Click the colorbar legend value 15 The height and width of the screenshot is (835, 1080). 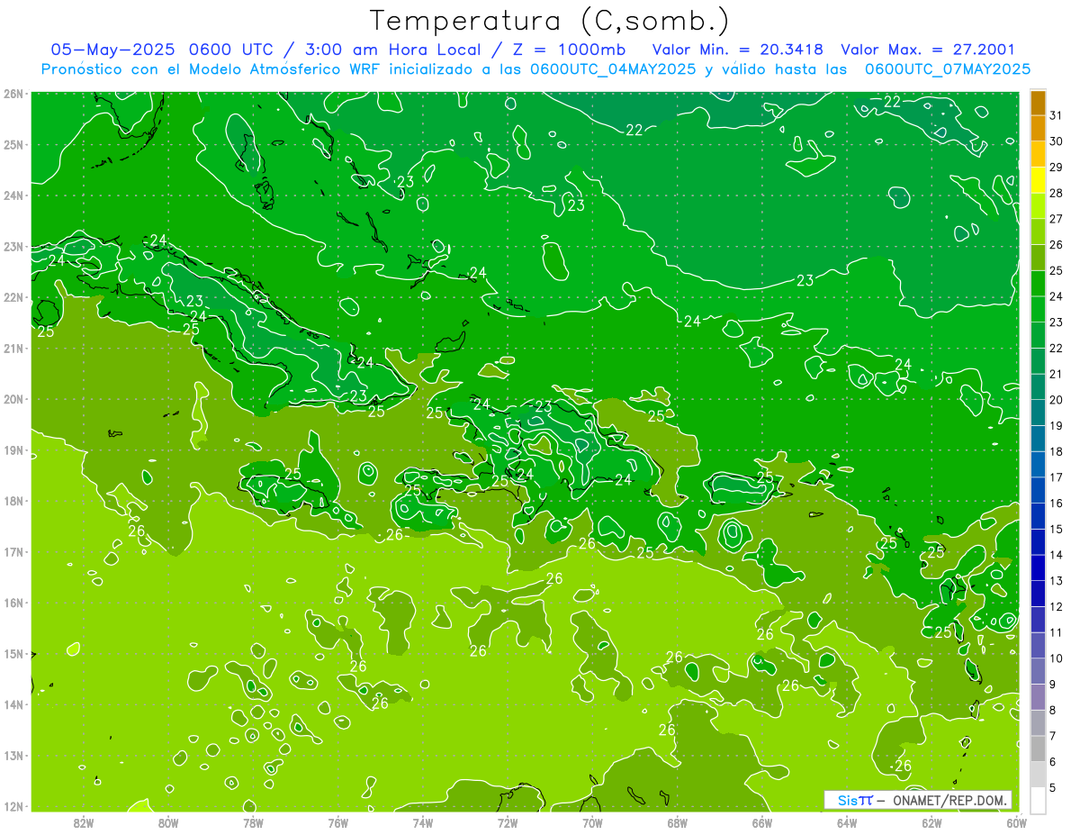pyautogui.click(x=1056, y=529)
